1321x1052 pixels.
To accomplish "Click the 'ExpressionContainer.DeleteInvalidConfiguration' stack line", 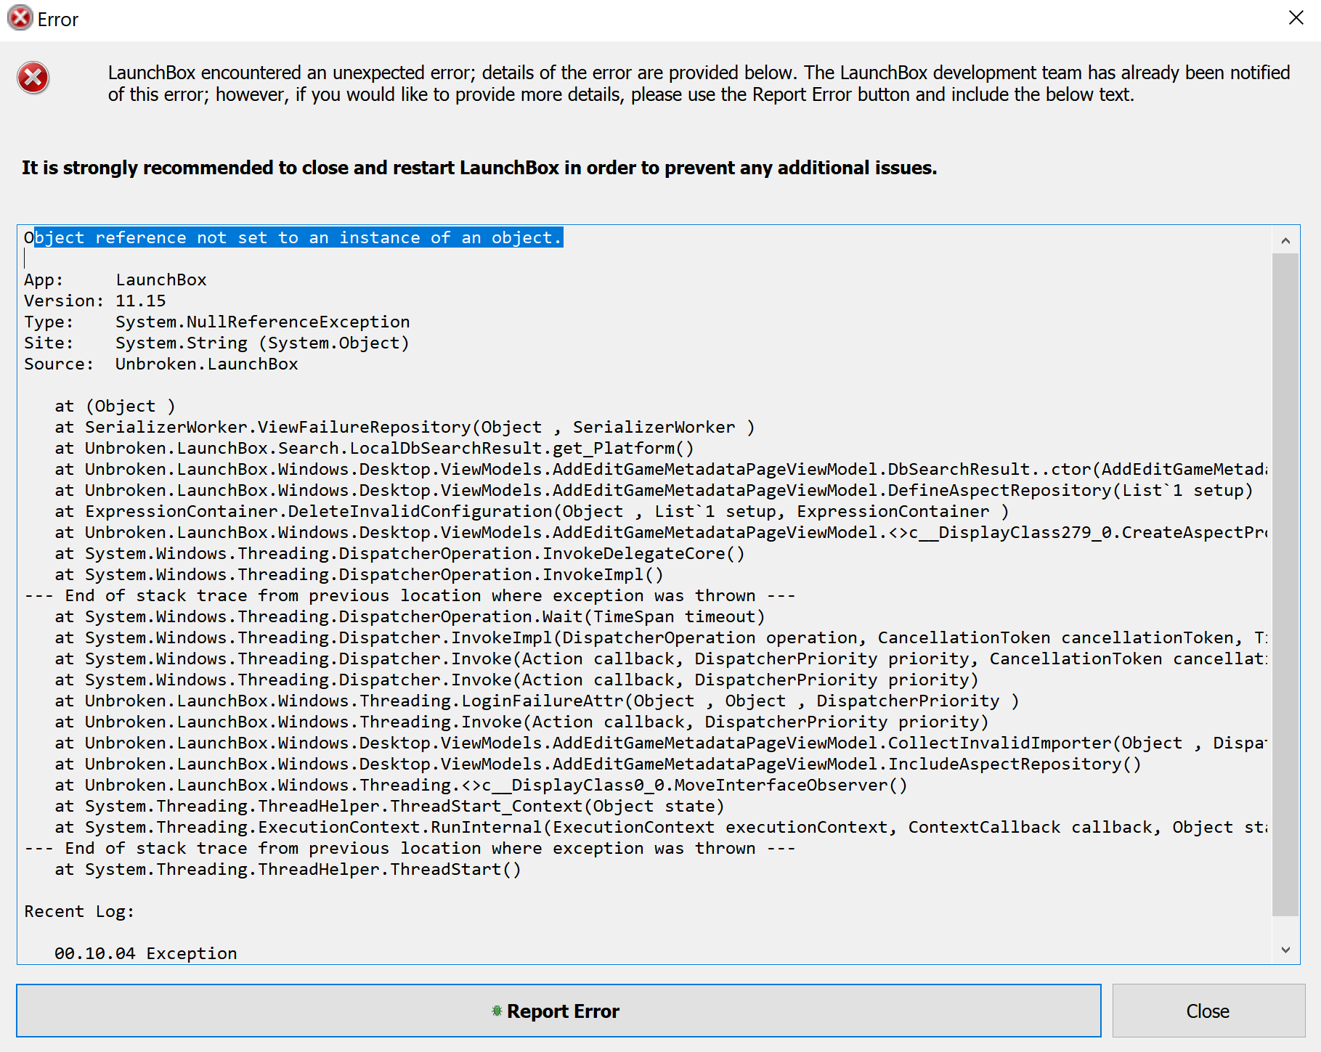I will click(532, 511).
